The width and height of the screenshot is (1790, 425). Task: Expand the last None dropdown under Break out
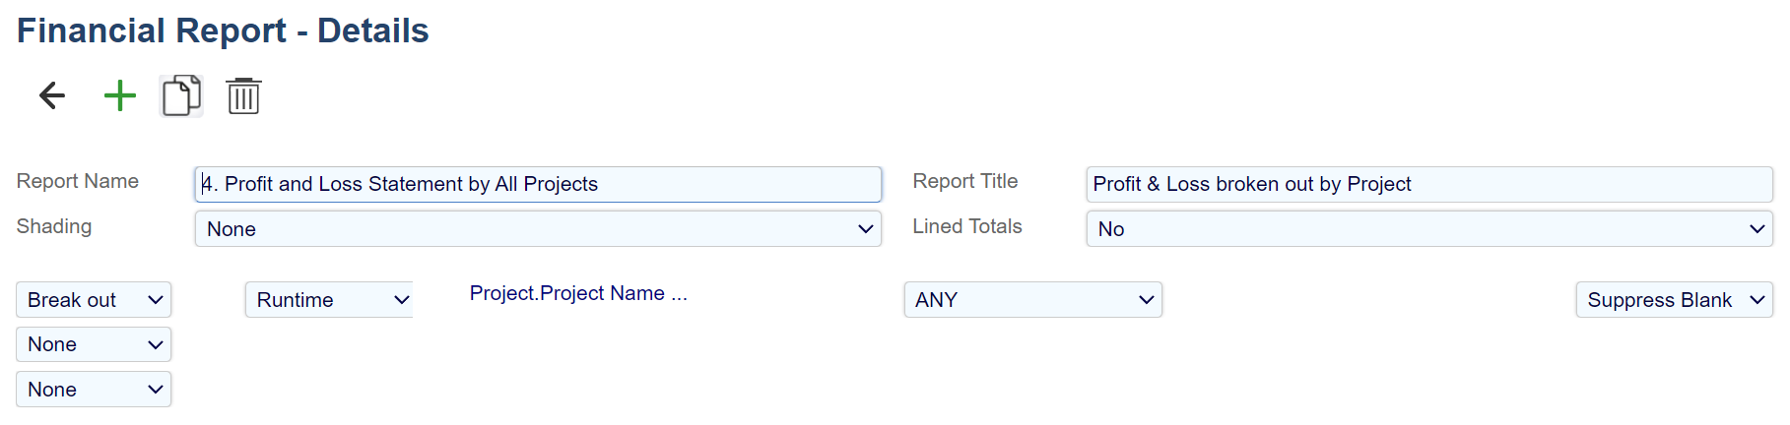coord(94,390)
